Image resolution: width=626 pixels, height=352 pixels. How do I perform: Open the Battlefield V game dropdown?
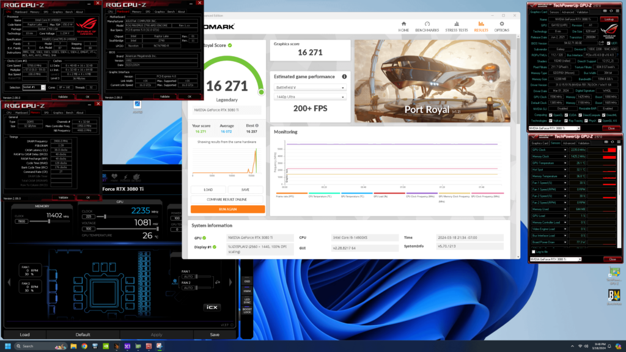click(x=310, y=87)
